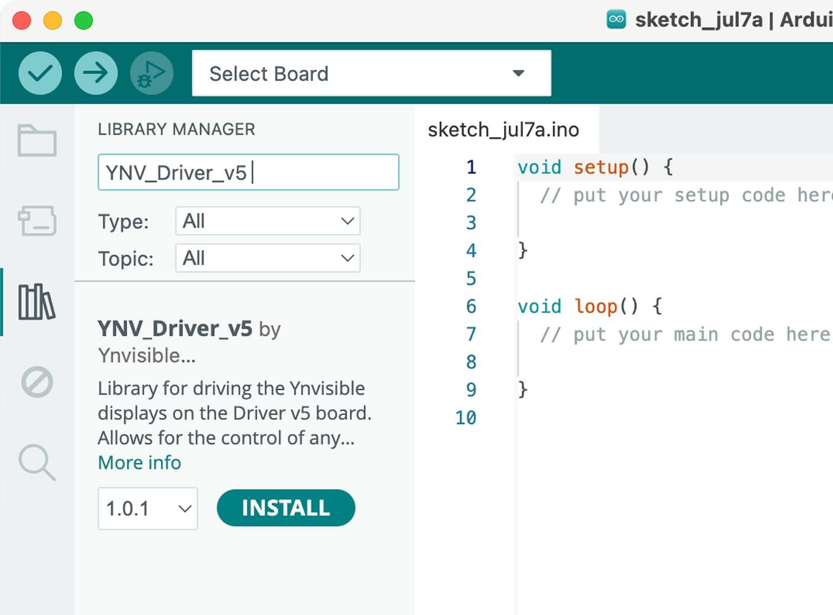Click the green macOS zoom button
Screen dimensions: 833x615
[x=83, y=20]
